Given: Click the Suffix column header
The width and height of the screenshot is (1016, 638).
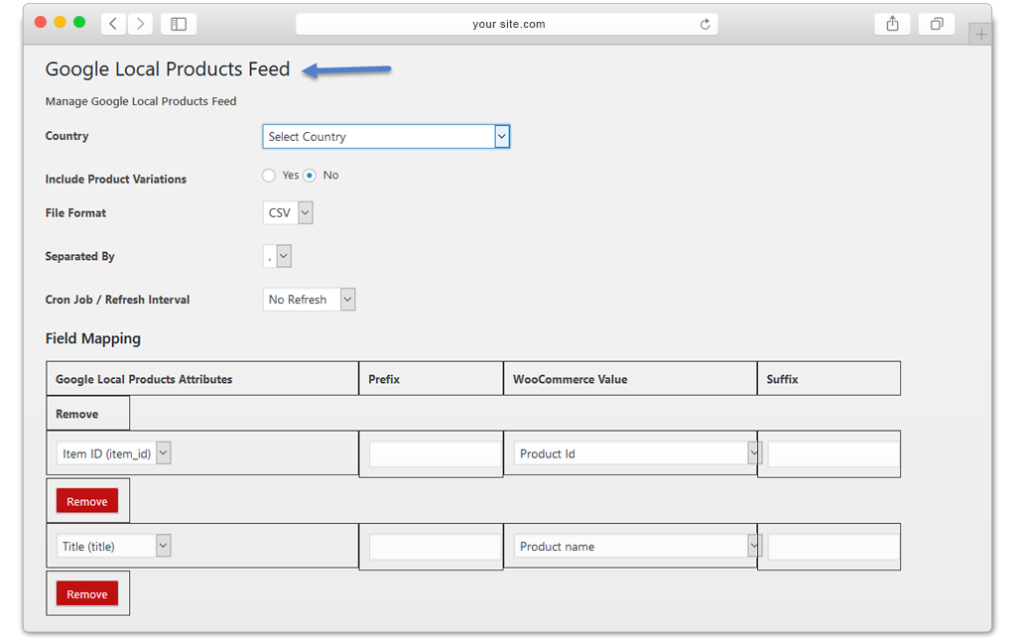Looking at the screenshot, I should click(828, 379).
